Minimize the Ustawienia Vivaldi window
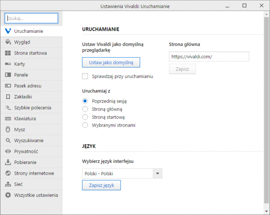This screenshot has height=215, width=270. pyautogui.click(x=227, y=6)
